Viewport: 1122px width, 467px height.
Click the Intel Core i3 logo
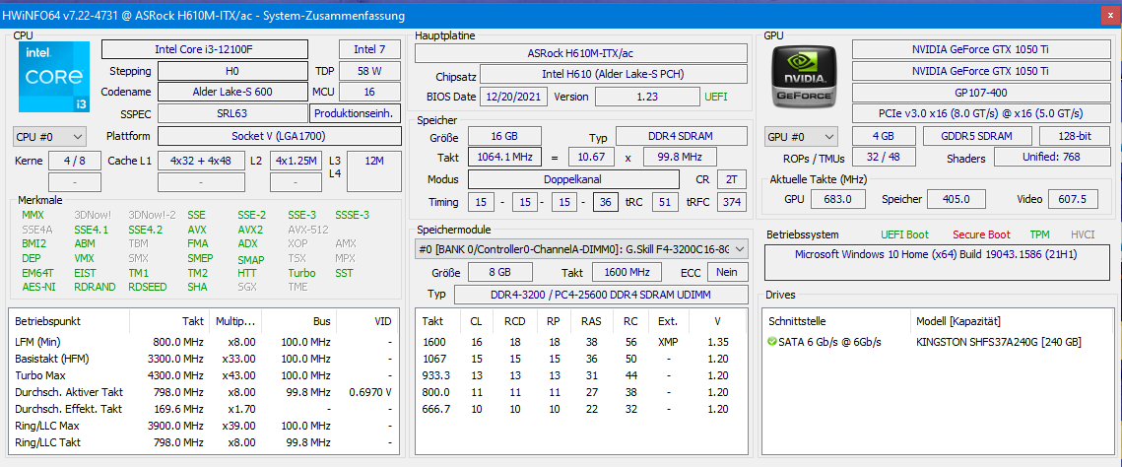click(x=54, y=77)
